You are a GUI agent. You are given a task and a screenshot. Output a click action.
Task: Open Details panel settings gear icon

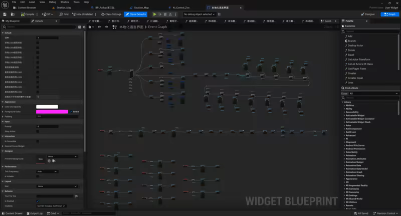[x=84, y=27]
